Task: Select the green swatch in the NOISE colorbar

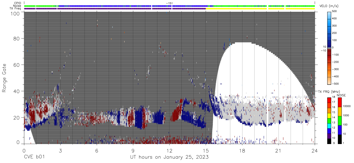Action: click(x=339, y=120)
